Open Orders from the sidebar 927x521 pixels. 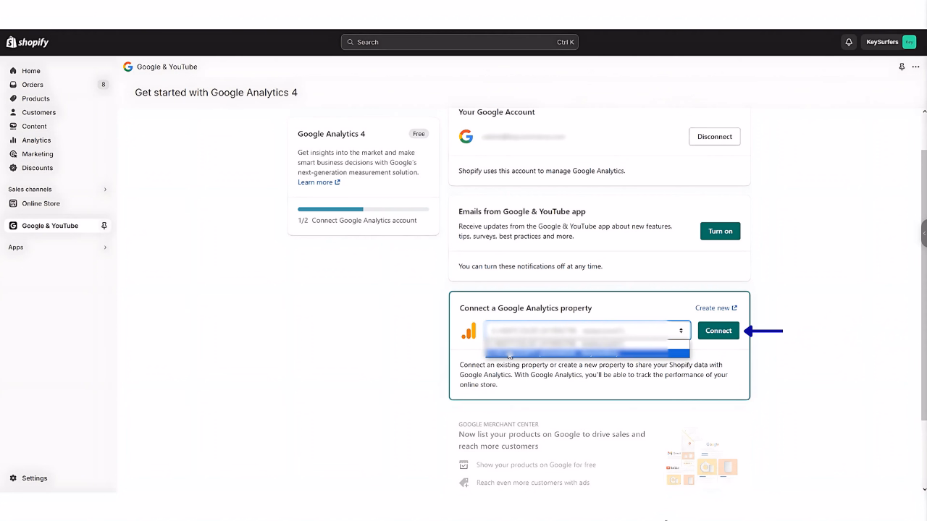(x=33, y=85)
